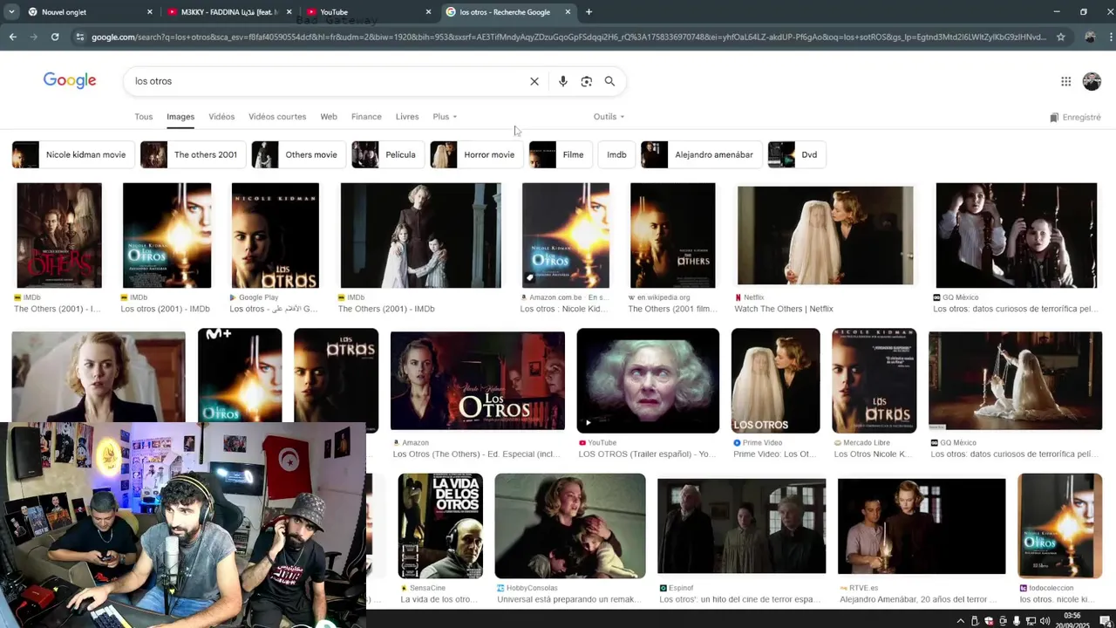
Task: Open La vida de los otros SensaCine link
Action: (x=440, y=599)
